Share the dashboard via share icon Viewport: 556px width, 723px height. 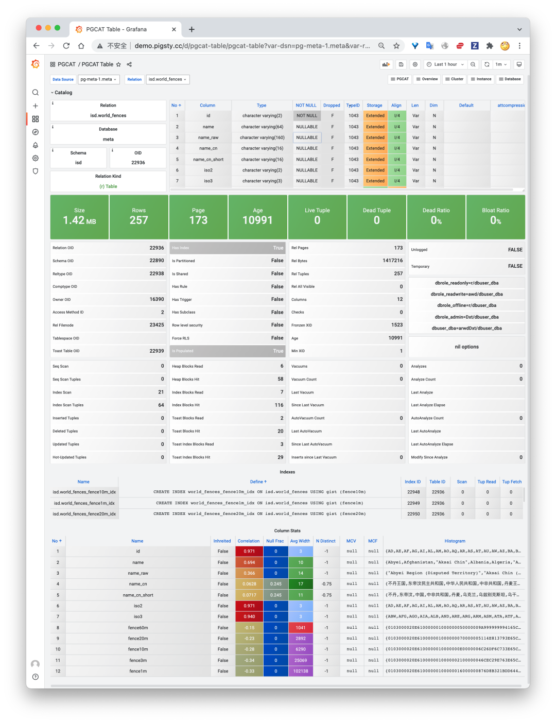129,64
